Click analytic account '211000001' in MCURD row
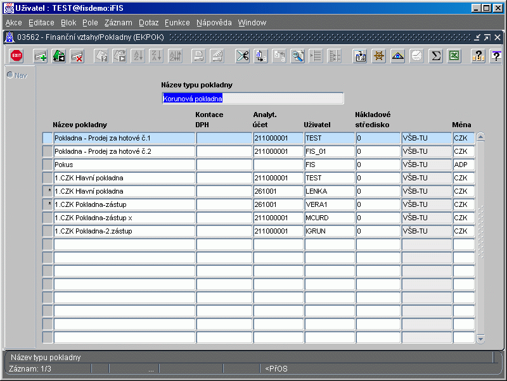Image resolution: width=507 pixels, height=381 pixels. click(x=278, y=218)
